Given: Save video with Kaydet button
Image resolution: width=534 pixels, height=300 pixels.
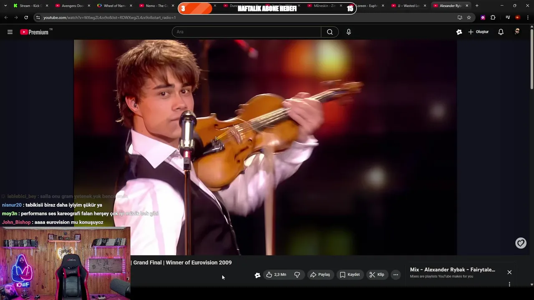Looking at the screenshot, I should (350, 275).
